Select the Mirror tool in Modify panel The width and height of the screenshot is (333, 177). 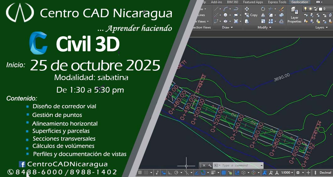pyautogui.click(x=263, y=15)
